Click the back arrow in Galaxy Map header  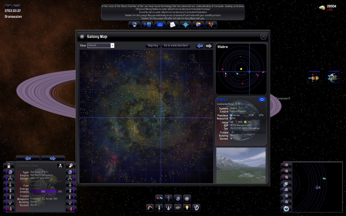point(200,46)
